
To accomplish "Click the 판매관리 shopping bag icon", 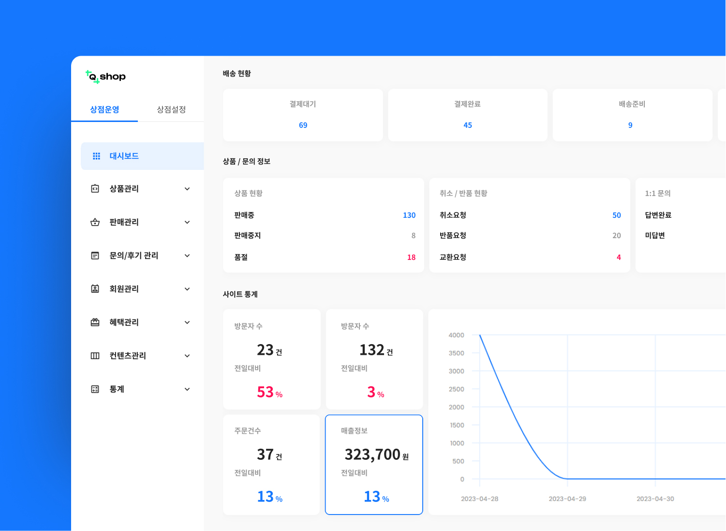I will [95, 222].
